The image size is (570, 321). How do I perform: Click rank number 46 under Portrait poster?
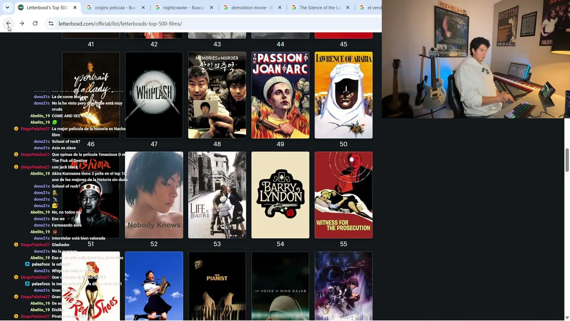coord(91,144)
